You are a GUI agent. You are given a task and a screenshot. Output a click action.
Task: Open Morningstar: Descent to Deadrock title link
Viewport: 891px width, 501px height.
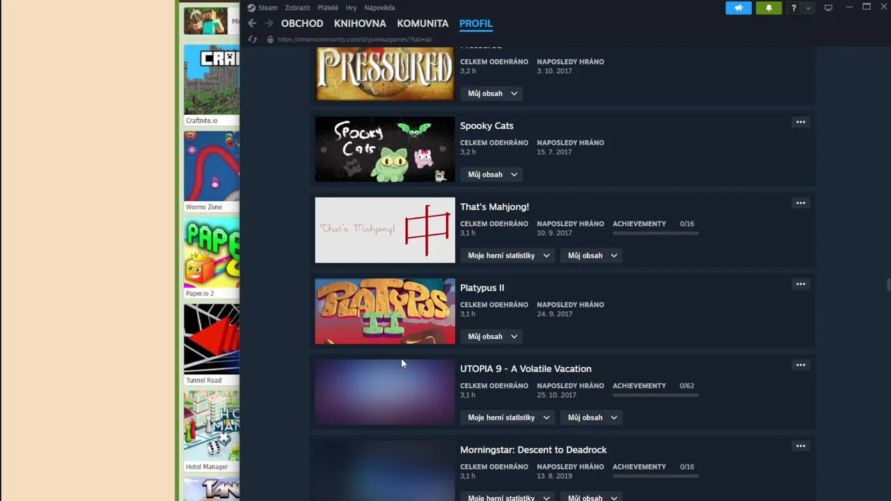(533, 450)
